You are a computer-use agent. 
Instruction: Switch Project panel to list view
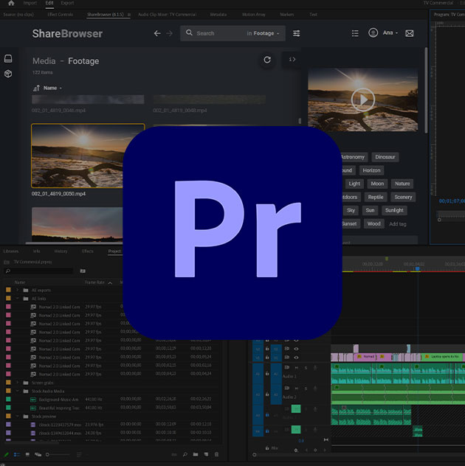point(17,454)
